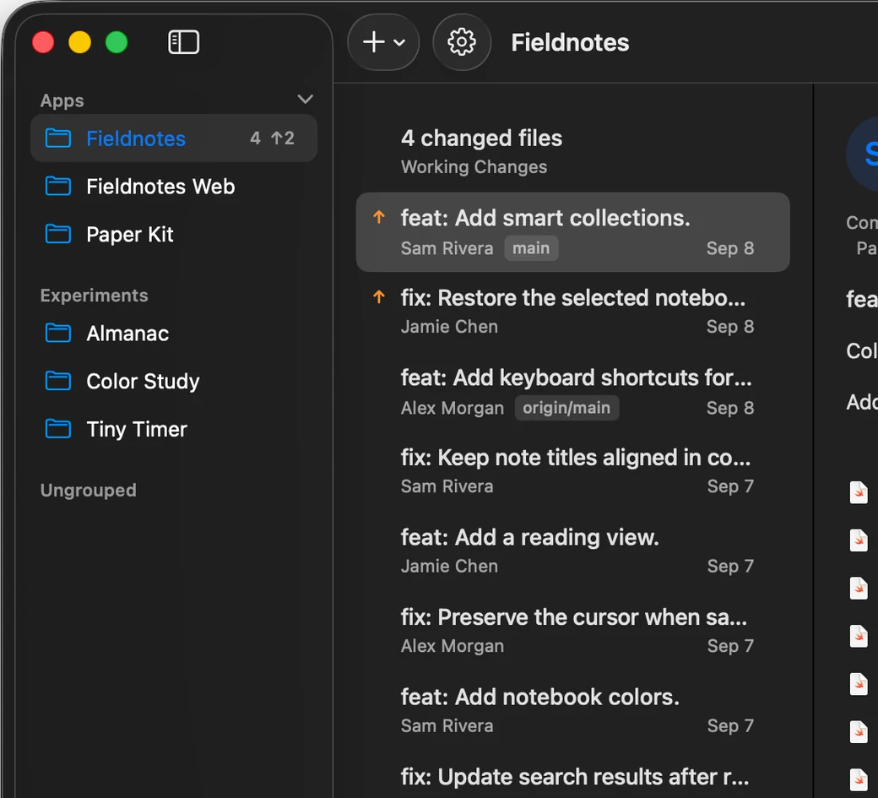Open the 4 changed files working changes

[x=573, y=152]
